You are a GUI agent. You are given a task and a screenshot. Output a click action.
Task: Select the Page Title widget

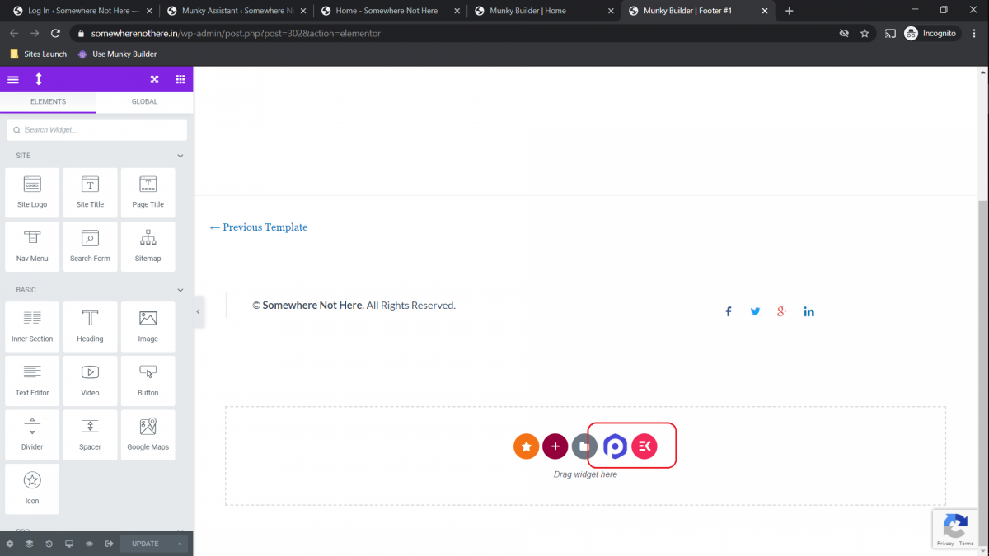[x=148, y=193]
